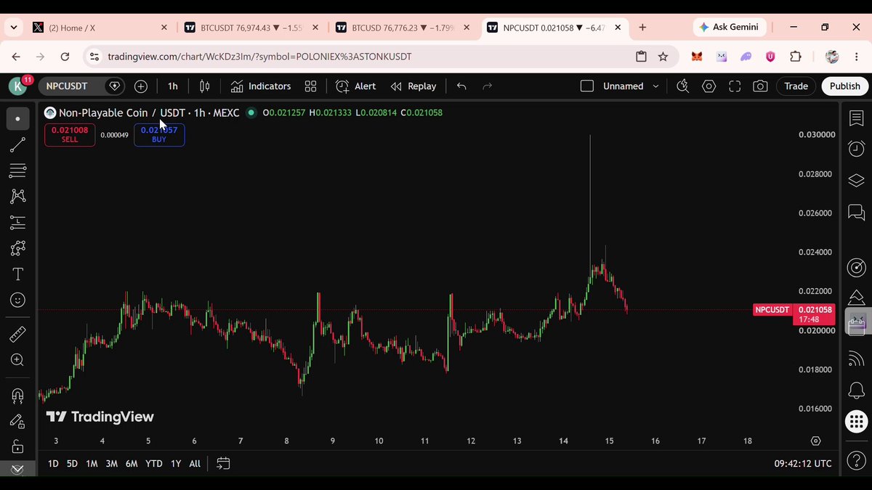Open the chart patterns drawing tool
872x490 pixels.
pyautogui.click(x=18, y=196)
